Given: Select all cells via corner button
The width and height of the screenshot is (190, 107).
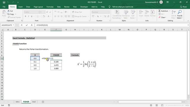Looking at the screenshot, I should [2, 30].
